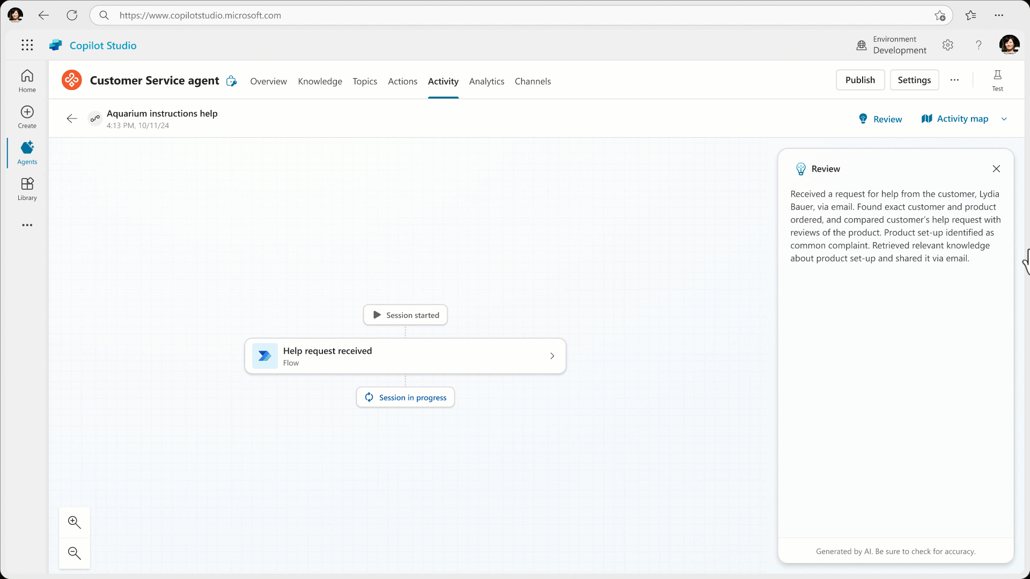
Task: Open the Library section
Action: tap(27, 188)
